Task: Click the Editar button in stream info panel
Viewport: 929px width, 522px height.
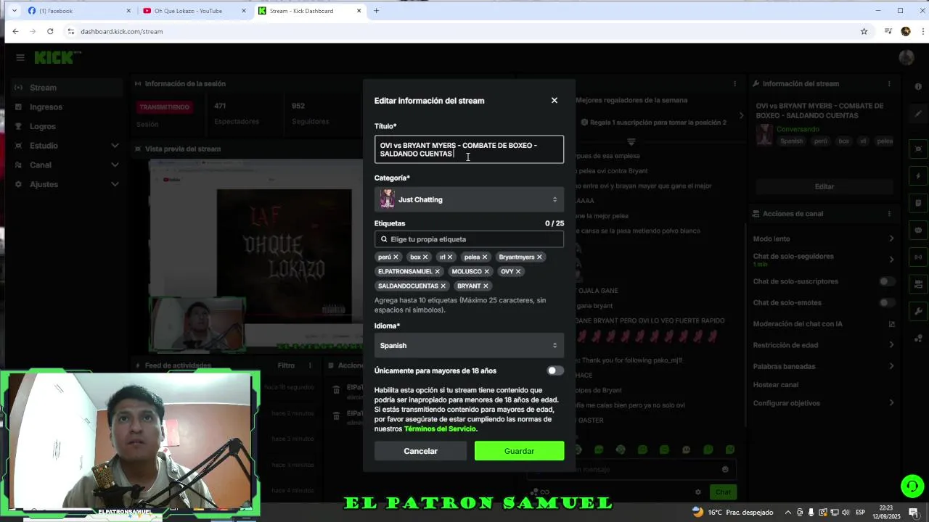Action: tap(824, 186)
